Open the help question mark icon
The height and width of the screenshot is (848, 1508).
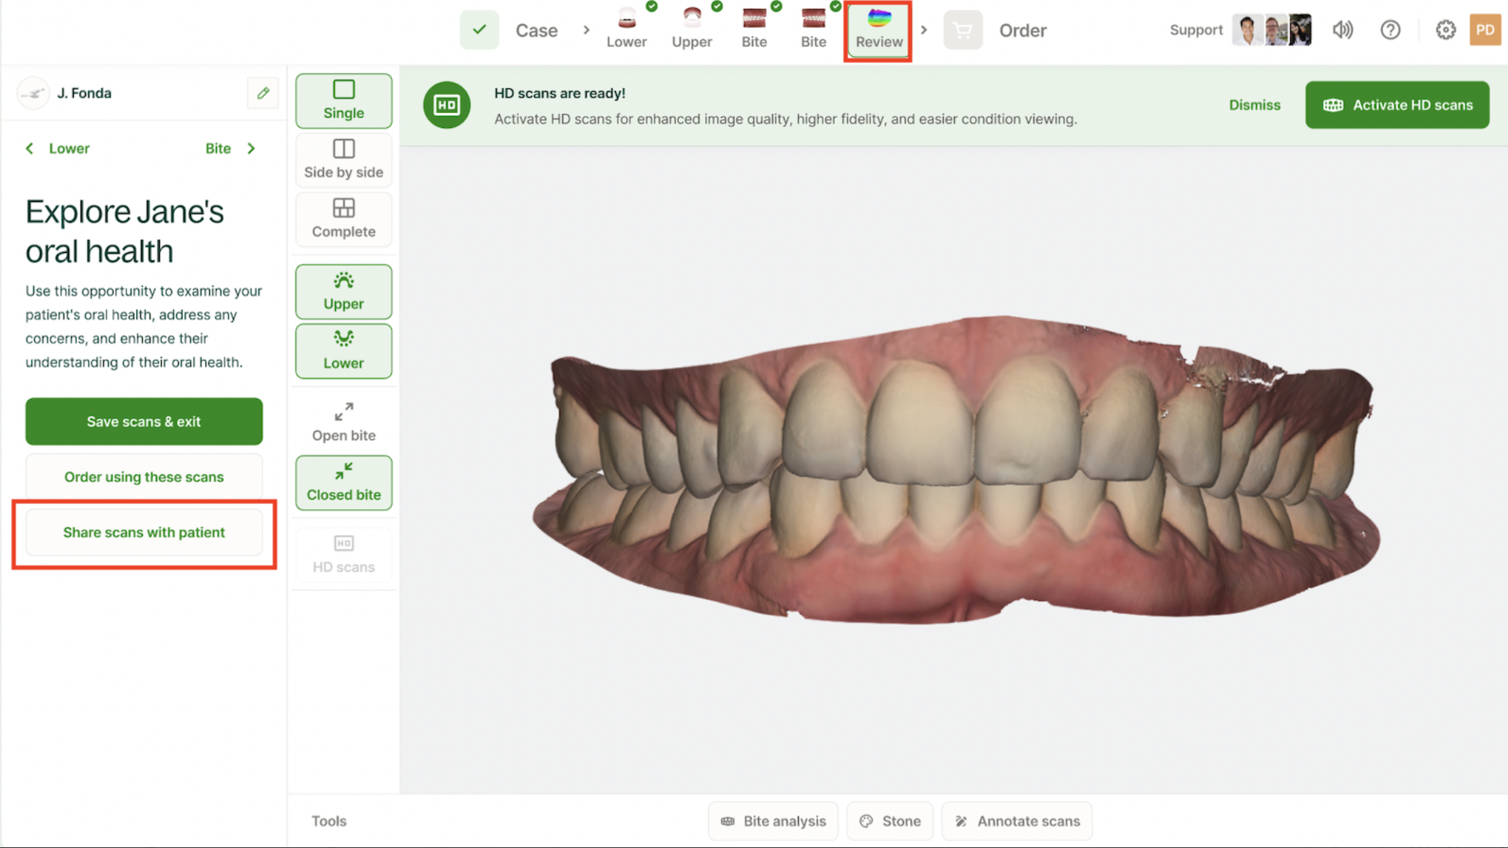(x=1390, y=30)
